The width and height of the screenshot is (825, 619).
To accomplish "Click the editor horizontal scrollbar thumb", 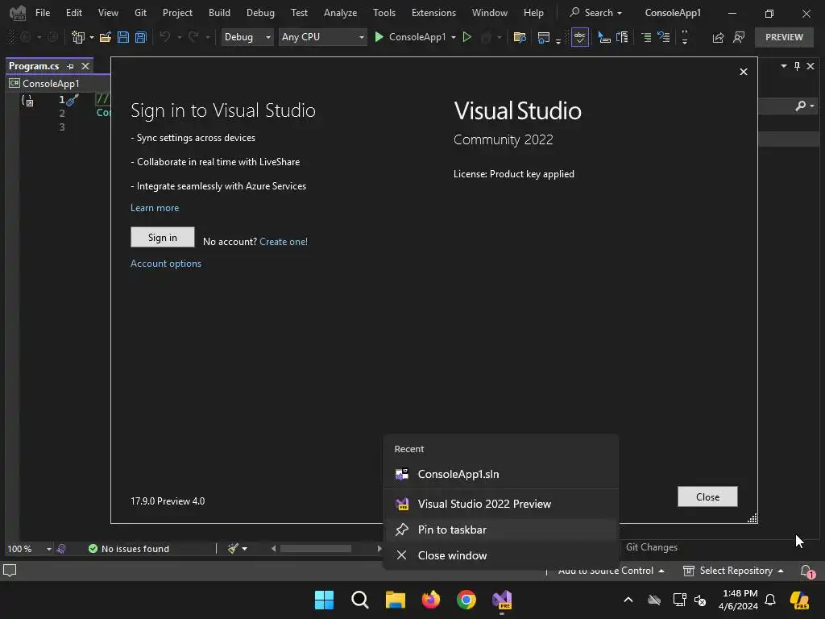I will coord(316,548).
